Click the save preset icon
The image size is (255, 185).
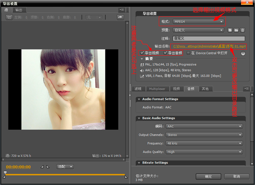coord(230,30)
